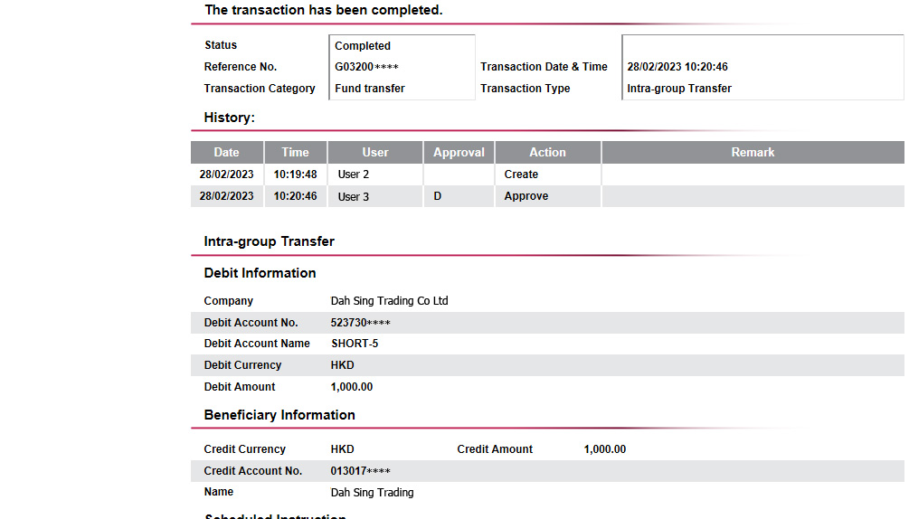909x519 pixels.
Task: Click User 2 in the history table
Action: 354,175
